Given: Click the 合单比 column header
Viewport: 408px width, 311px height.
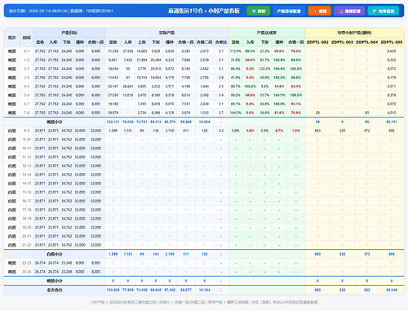Looking at the screenshot, I should (x=221, y=42).
